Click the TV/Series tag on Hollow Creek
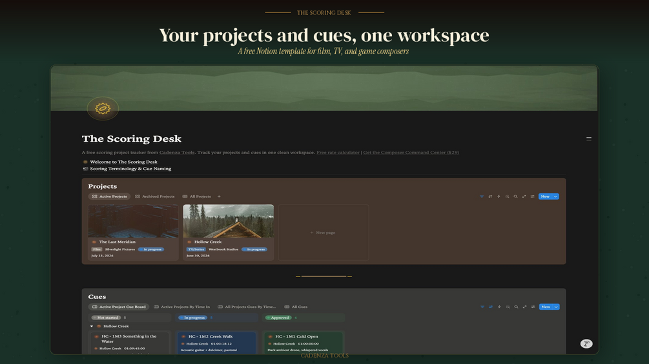 pos(196,249)
